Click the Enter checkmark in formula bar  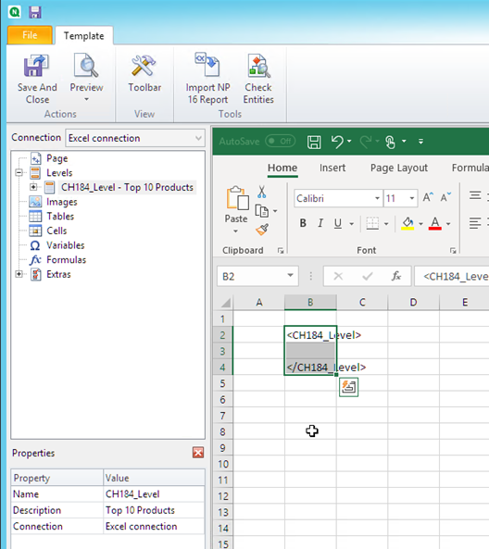(x=367, y=277)
